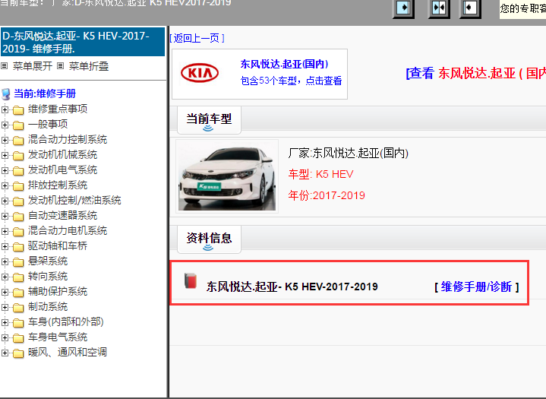Open the 东风悦达.起亚(国内) brand link
546x399 pixels.
coord(285,64)
